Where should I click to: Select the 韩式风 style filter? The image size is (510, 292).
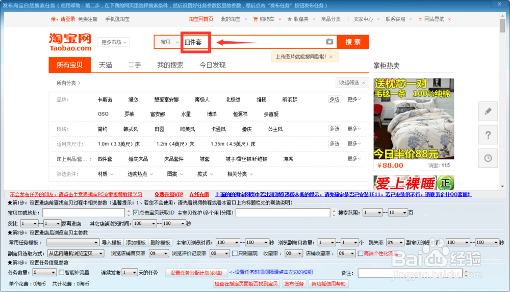131,129
